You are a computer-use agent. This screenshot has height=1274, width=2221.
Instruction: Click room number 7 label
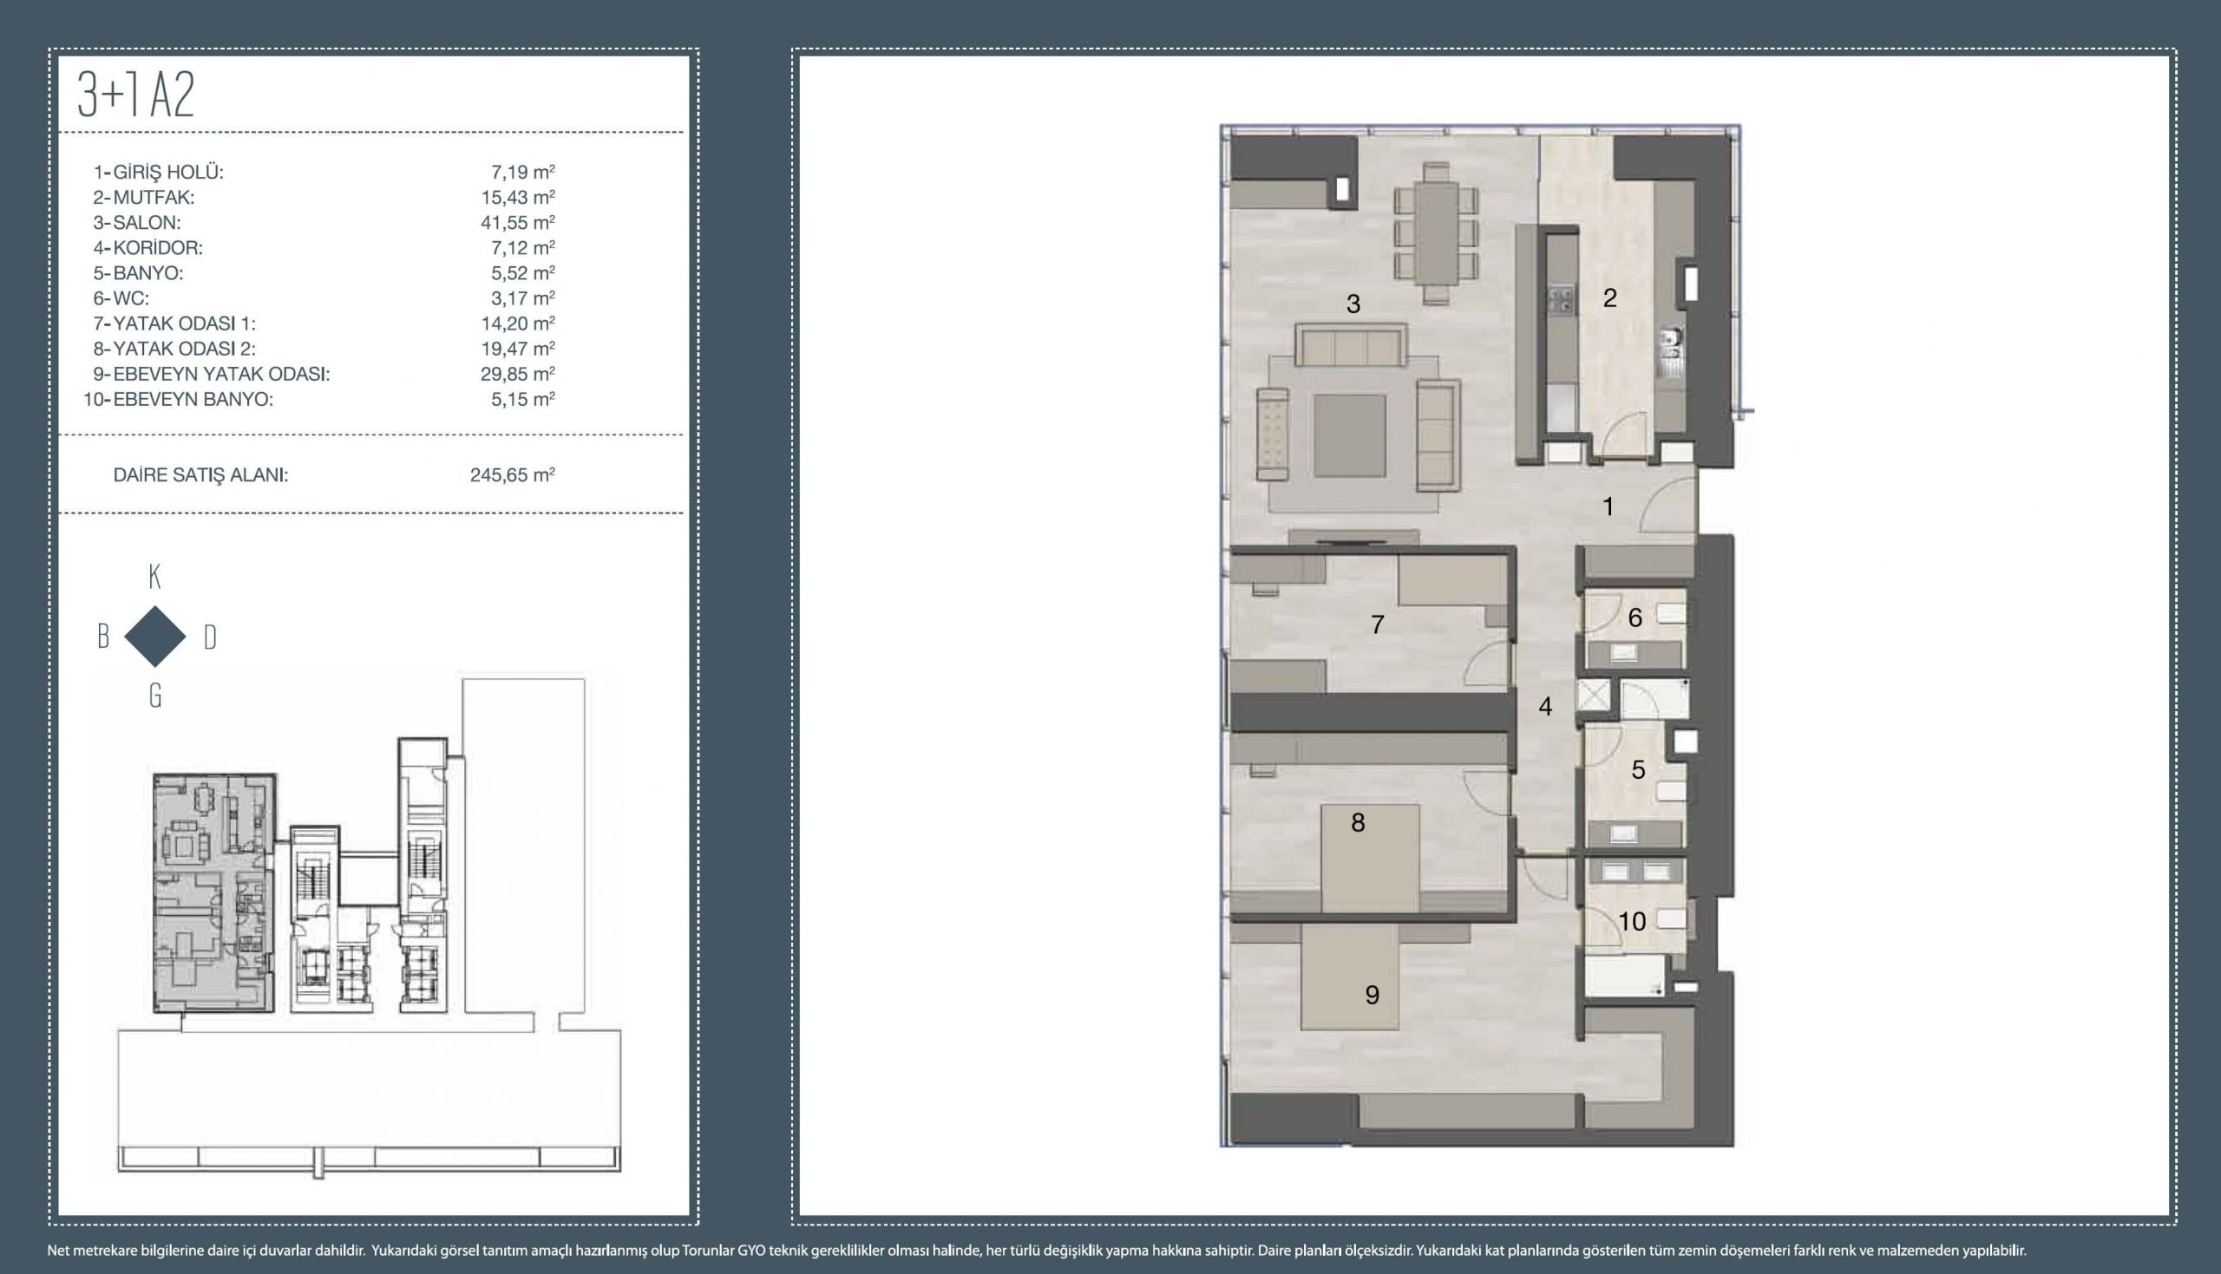click(1378, 624)
